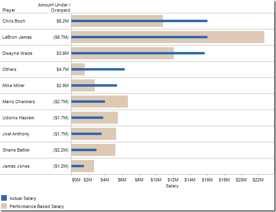This screenshot has width=276, height=212.
Task: Select the Actual Salary legend label
Action: [x=23, y=198]
